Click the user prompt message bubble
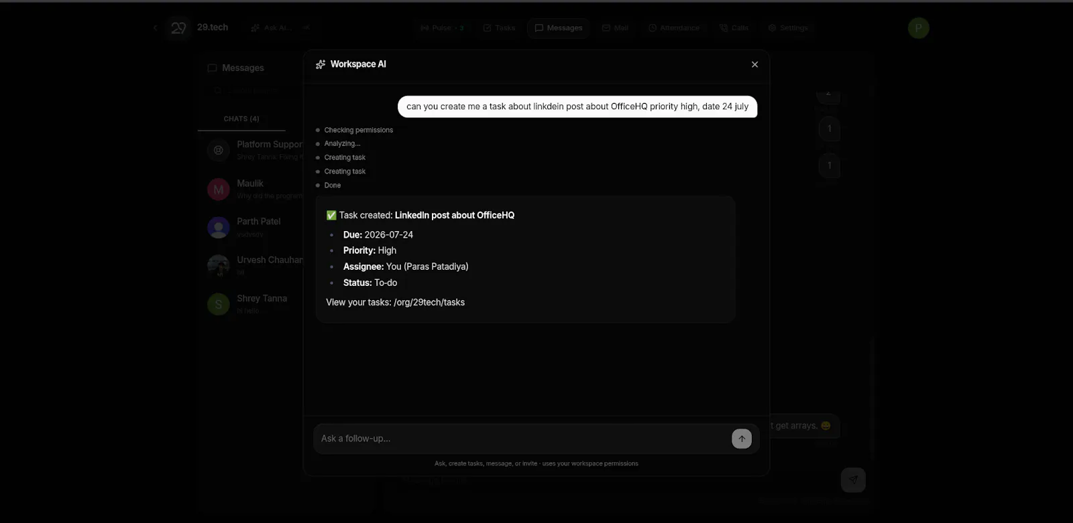 click(577, 106)
